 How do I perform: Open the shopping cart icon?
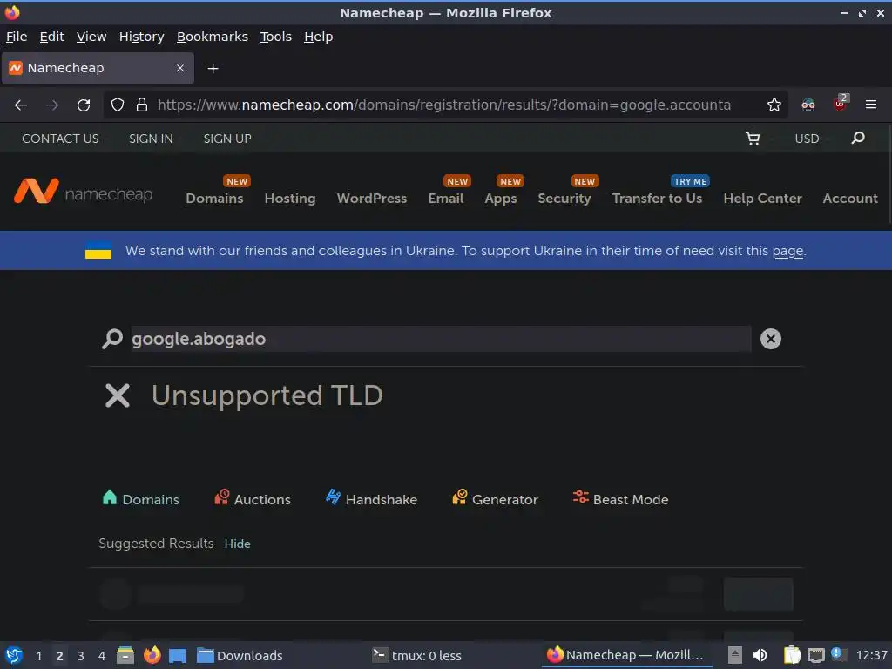752,139
